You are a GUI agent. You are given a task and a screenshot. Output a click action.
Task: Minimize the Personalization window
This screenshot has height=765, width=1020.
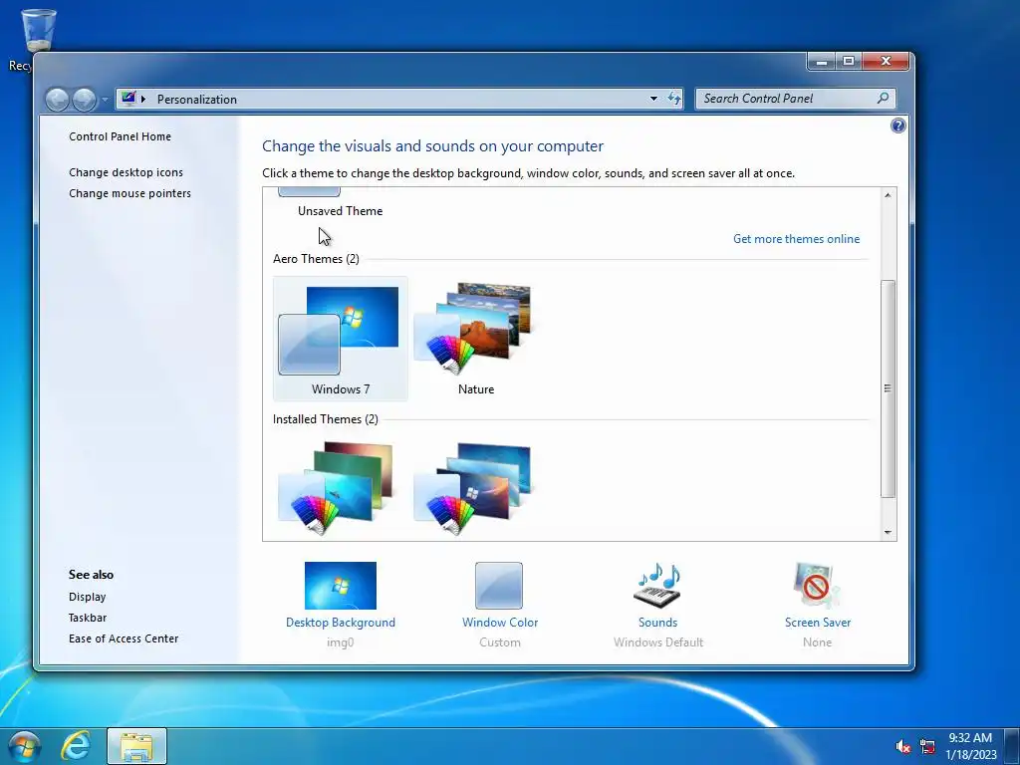tap(822, 61)
